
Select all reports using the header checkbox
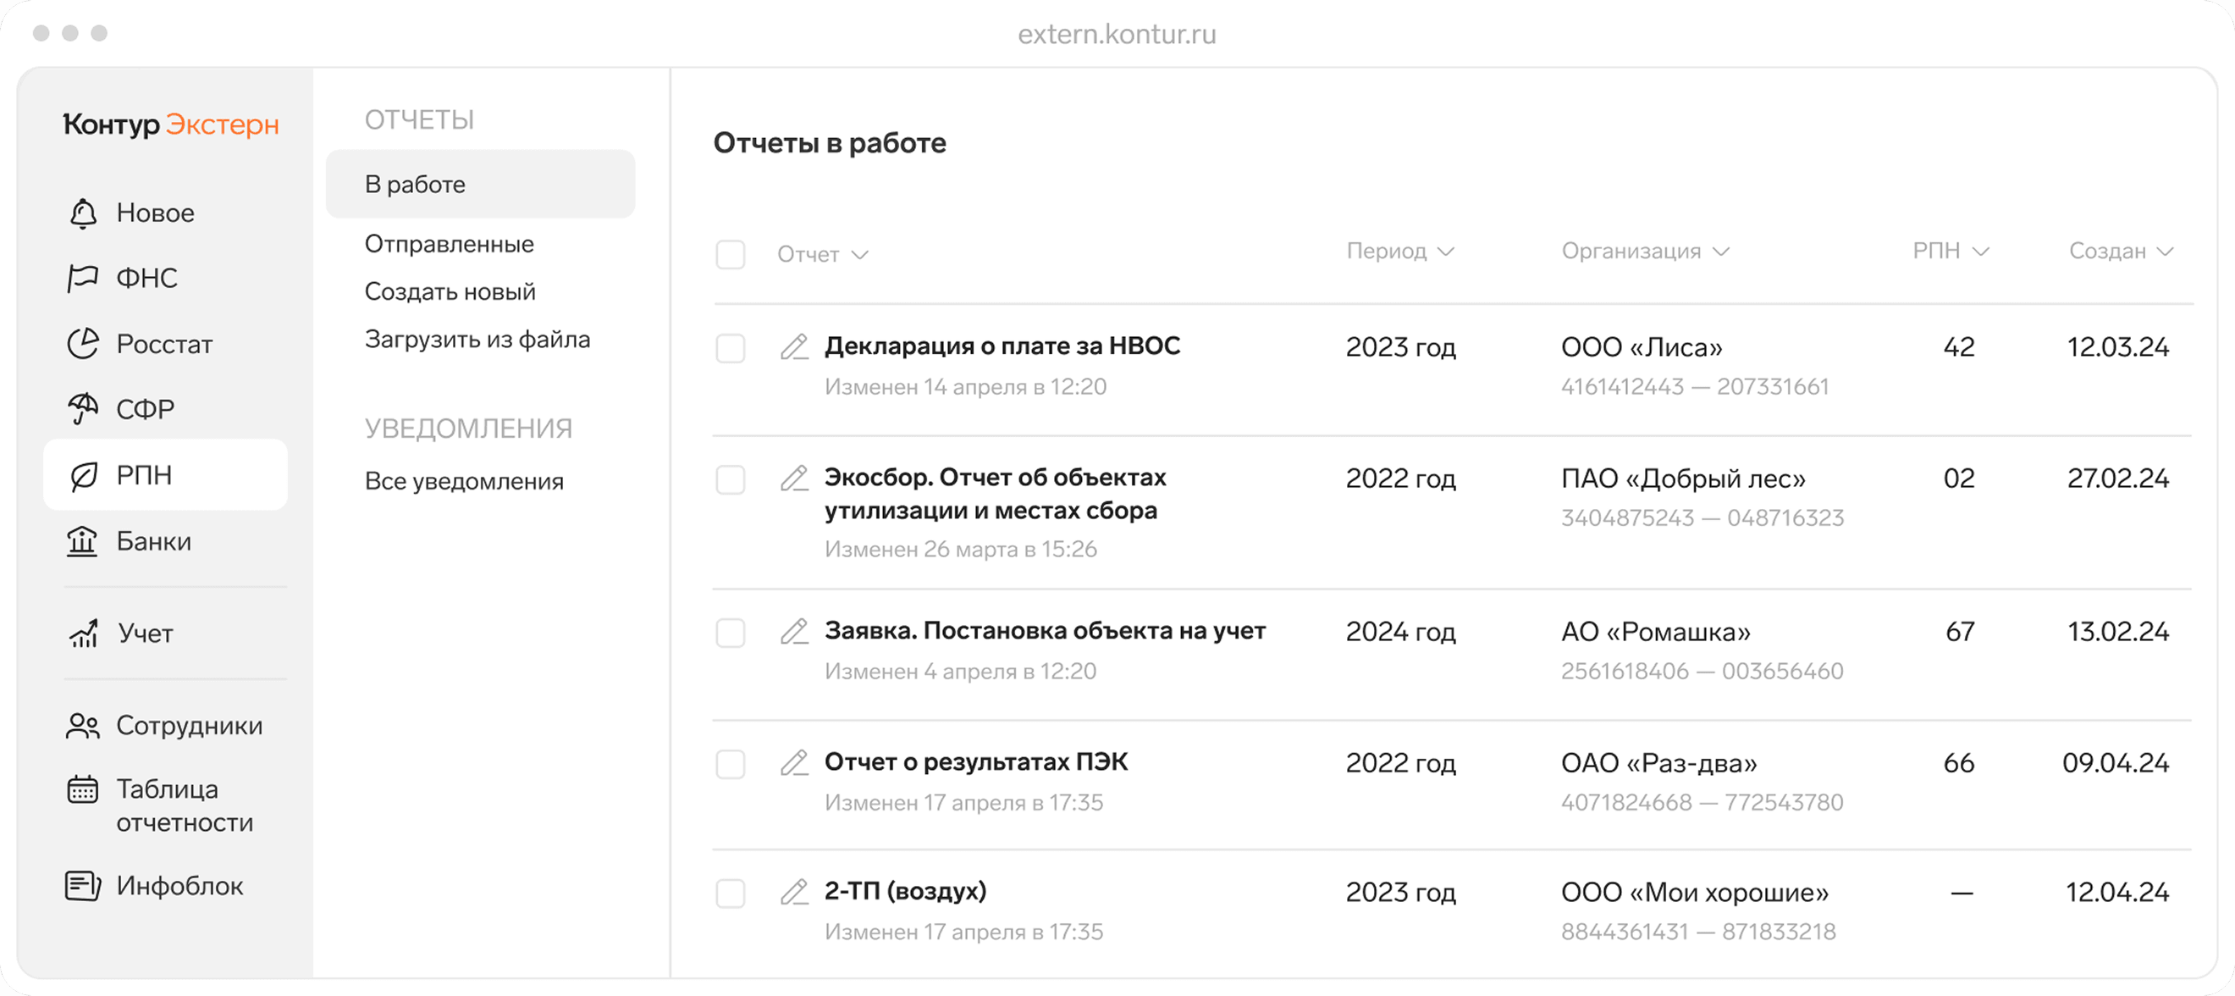(x=730, y=253)
